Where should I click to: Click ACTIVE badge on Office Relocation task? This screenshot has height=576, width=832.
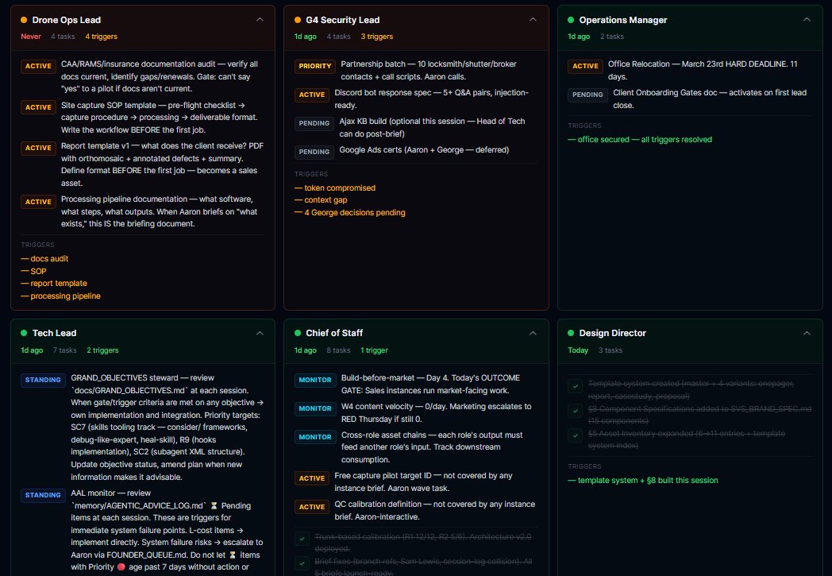(x=585, y=67)
